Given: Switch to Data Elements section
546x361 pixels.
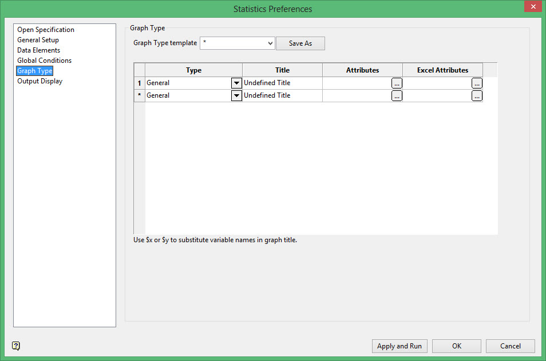Looking at the screenshot, I should (38, 50).
